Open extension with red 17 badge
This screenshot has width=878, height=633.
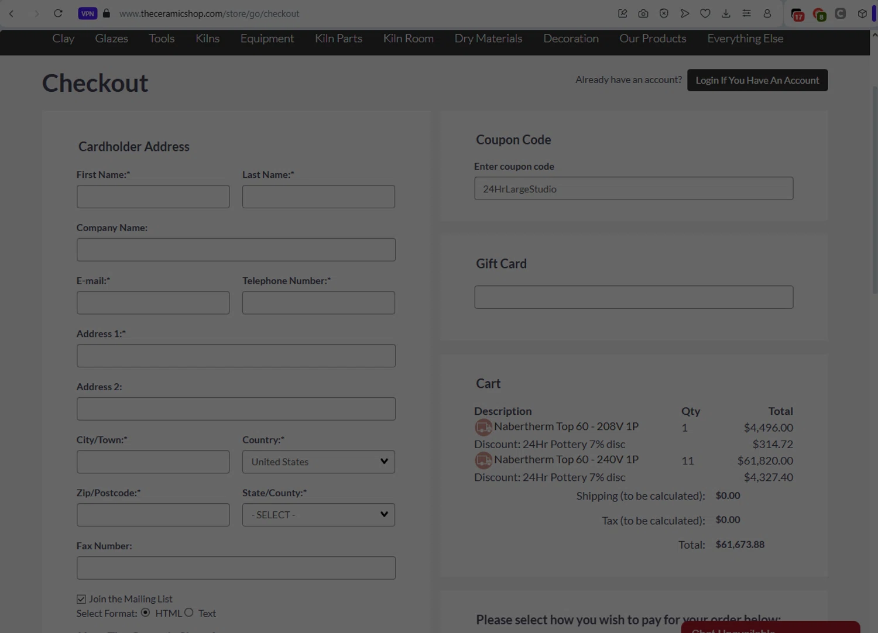point(797,15)
